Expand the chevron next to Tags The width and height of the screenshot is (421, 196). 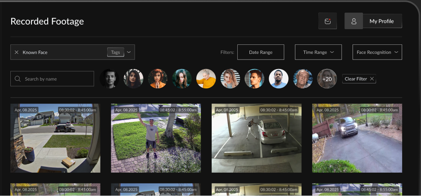(129, 52)
